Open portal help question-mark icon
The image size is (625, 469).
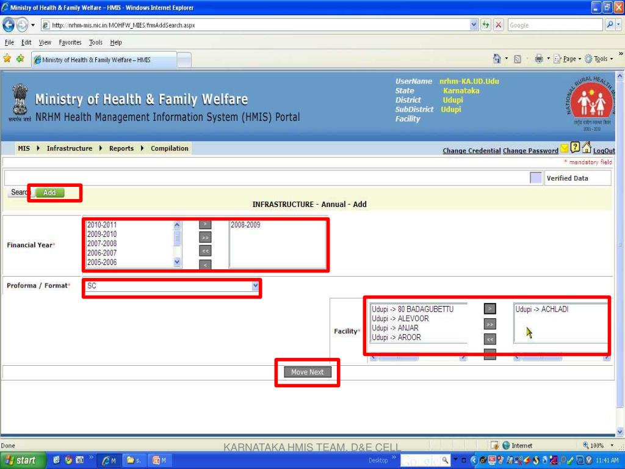pyautogui.click(x=575, y=147)
